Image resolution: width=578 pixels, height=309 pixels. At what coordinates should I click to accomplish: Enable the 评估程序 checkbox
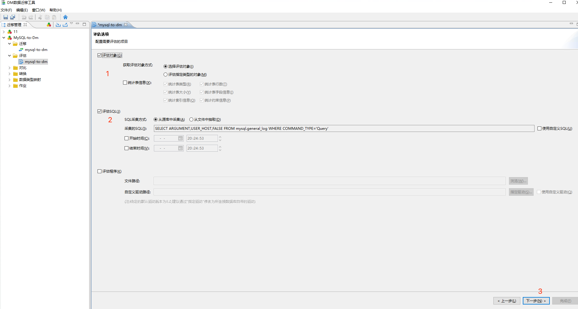click(x=100, y=171)
